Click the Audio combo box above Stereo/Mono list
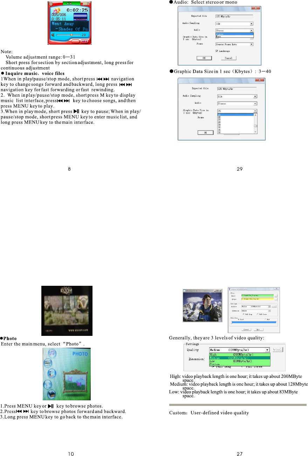Image resolution: width=308 pixels, height=456 pixels. point(234,30)
